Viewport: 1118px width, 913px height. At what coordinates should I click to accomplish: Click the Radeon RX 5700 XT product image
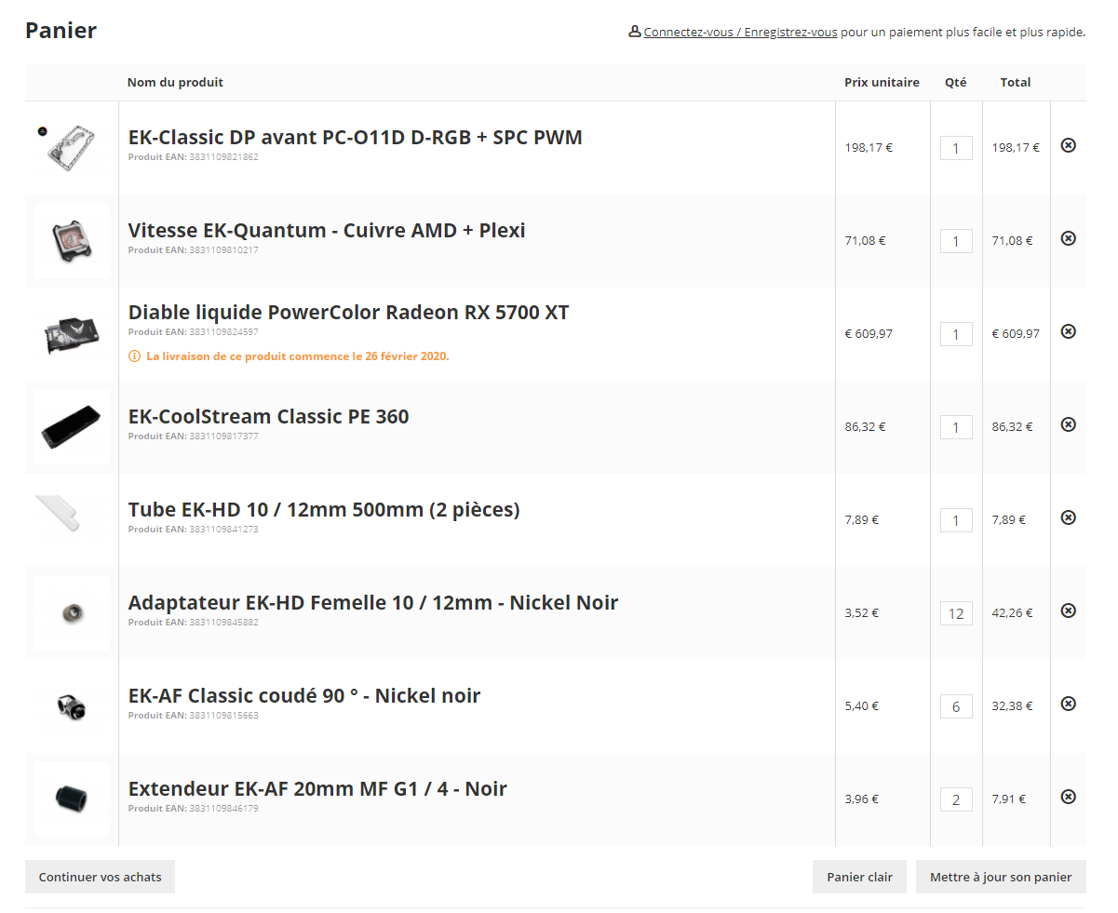(72, 334)
